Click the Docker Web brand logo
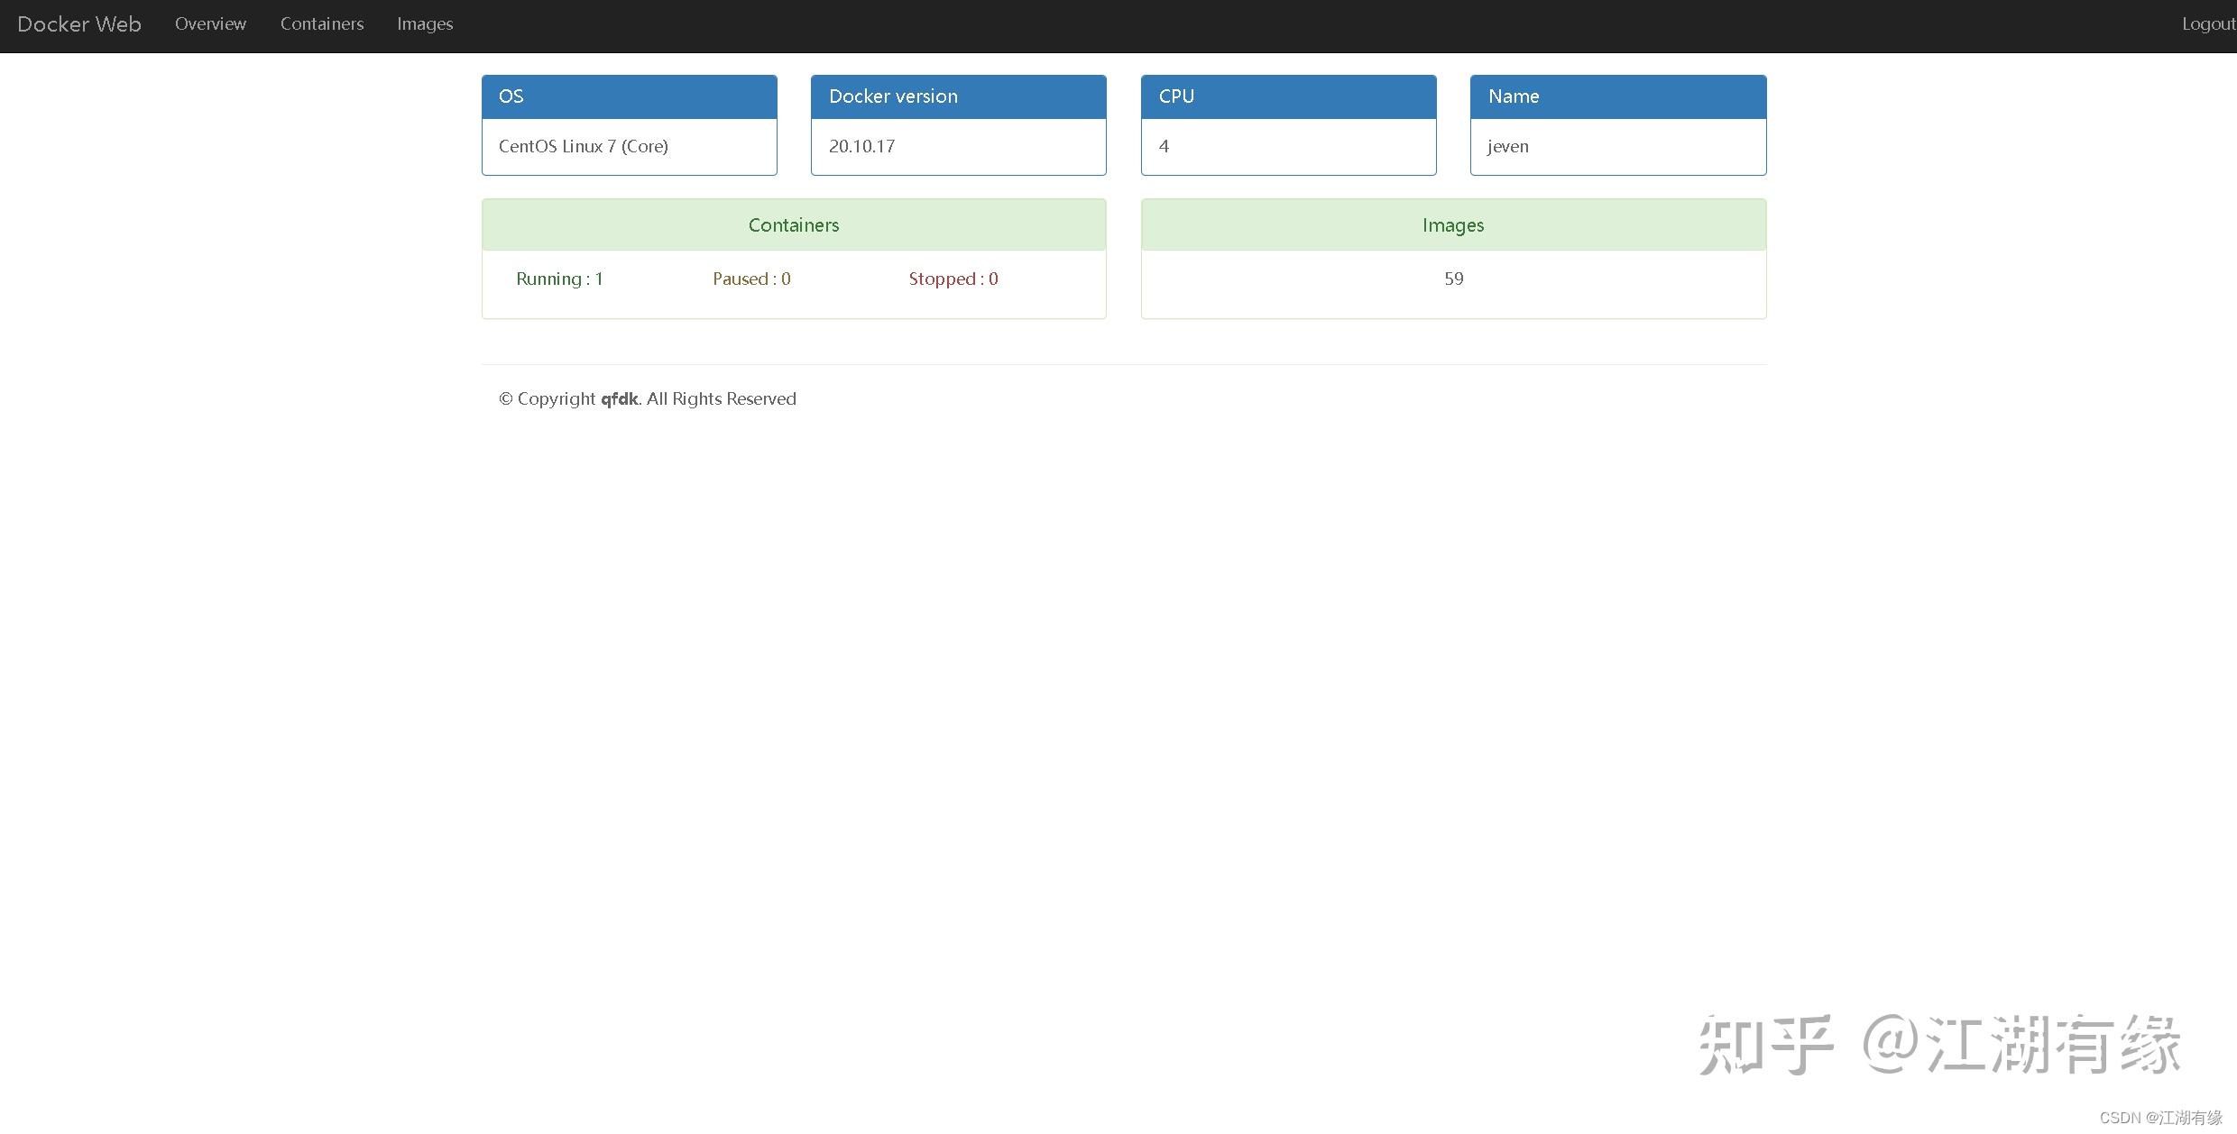The width and height of the screenshot is (2237, 1134). tap(78, 23)
